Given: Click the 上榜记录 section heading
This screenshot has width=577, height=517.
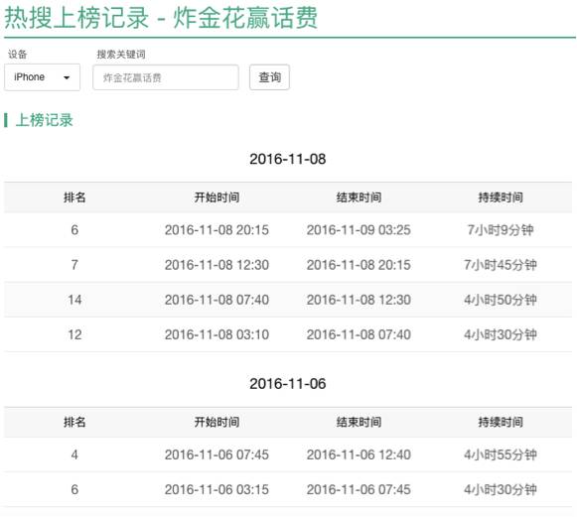Looking at the screenshot, I should [x=44, y=120].
